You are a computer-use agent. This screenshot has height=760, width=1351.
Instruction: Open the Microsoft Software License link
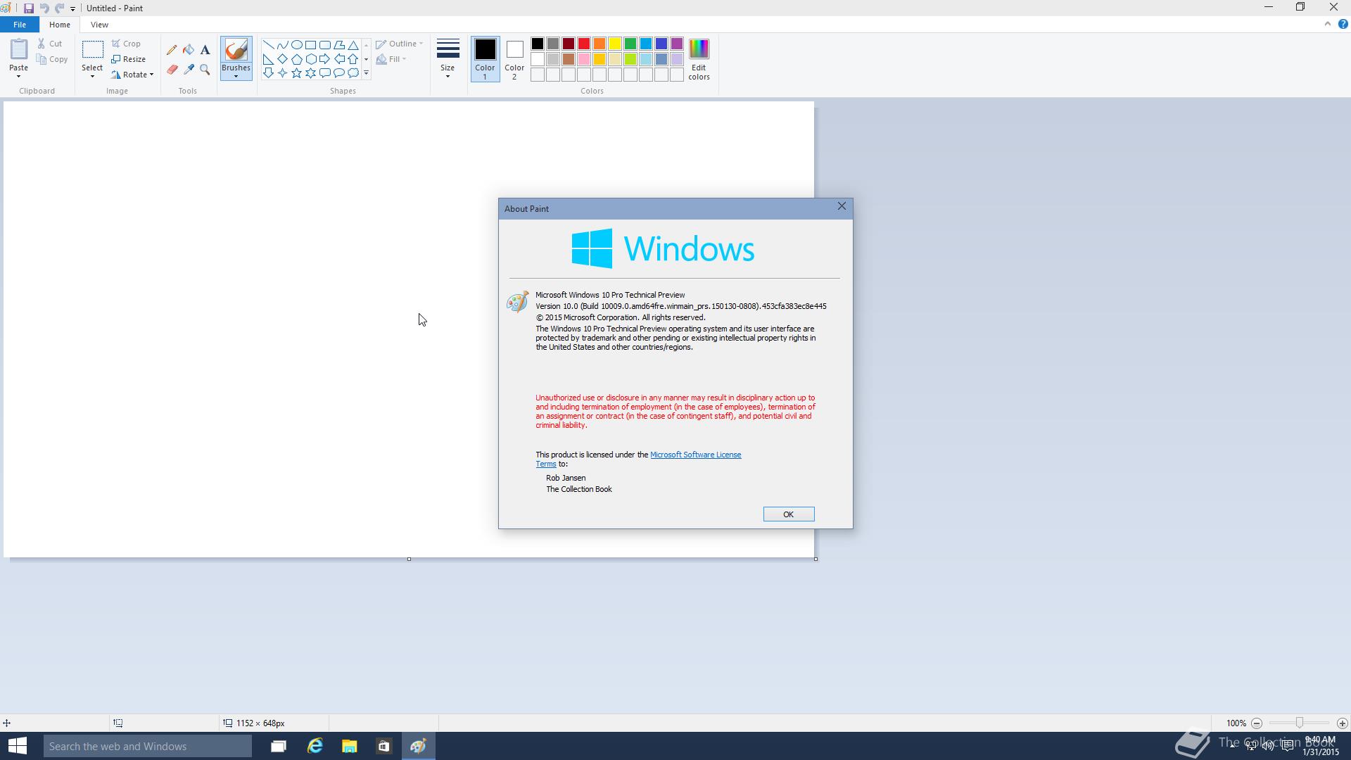coord(695,455)
